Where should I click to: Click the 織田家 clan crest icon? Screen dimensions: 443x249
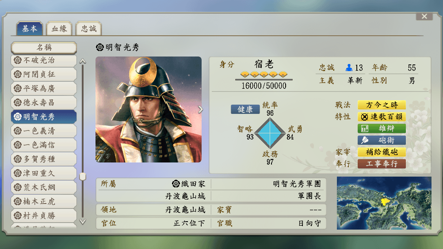(x=176, y=184)
